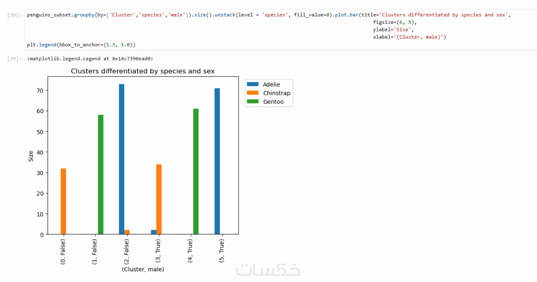Viewport: 537px width, 282px height.
Task: Select the output cell prompt number 39
Action: (14, 59)
